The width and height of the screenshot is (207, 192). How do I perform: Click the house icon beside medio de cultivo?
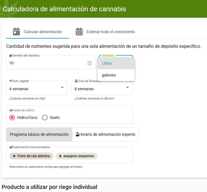coord(11,110)
